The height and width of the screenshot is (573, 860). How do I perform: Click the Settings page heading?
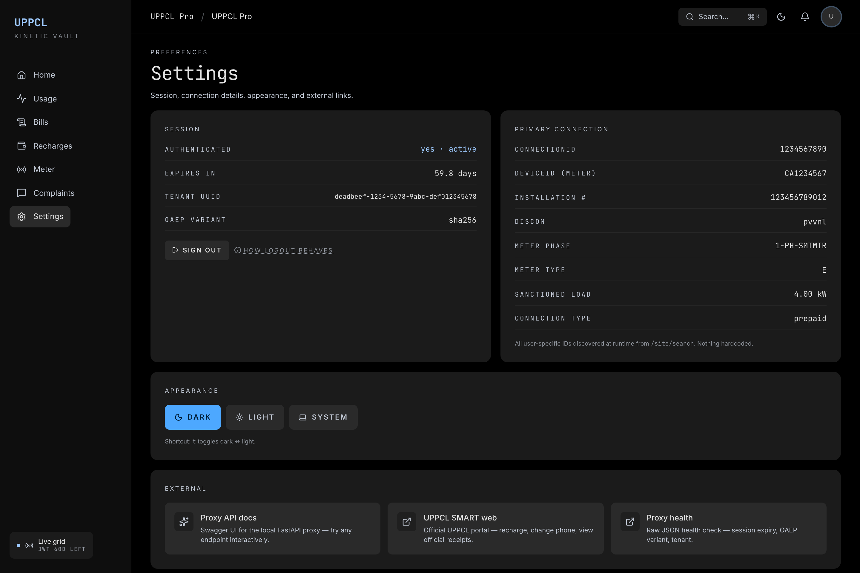(194, 74)
